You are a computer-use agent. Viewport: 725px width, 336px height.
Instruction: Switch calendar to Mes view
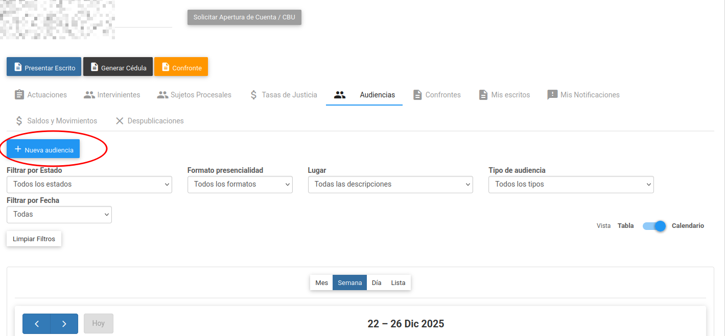pos(321,282)
